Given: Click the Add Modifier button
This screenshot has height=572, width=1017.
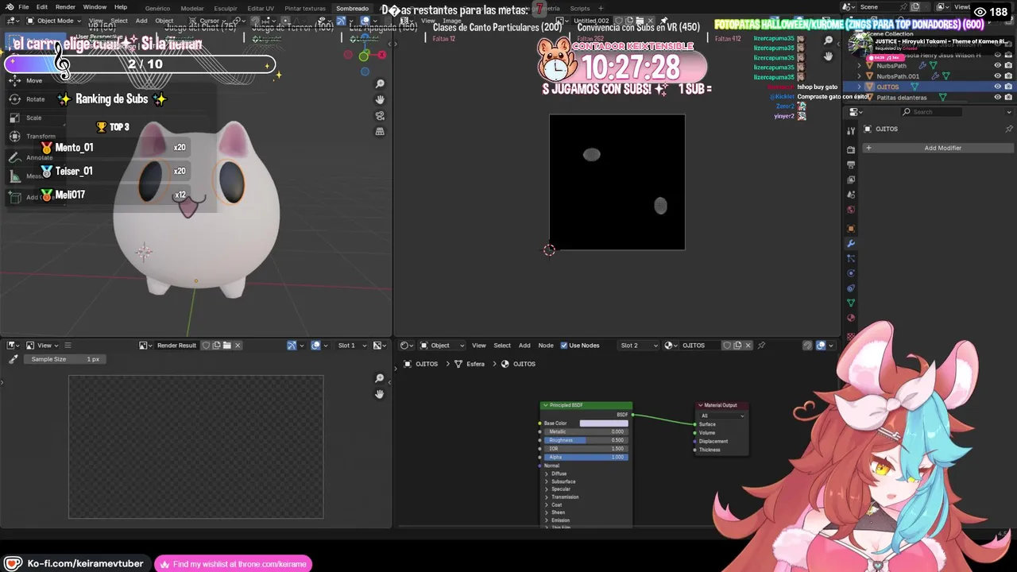Looking at the screenshot, I should click(x=938, y=148).
